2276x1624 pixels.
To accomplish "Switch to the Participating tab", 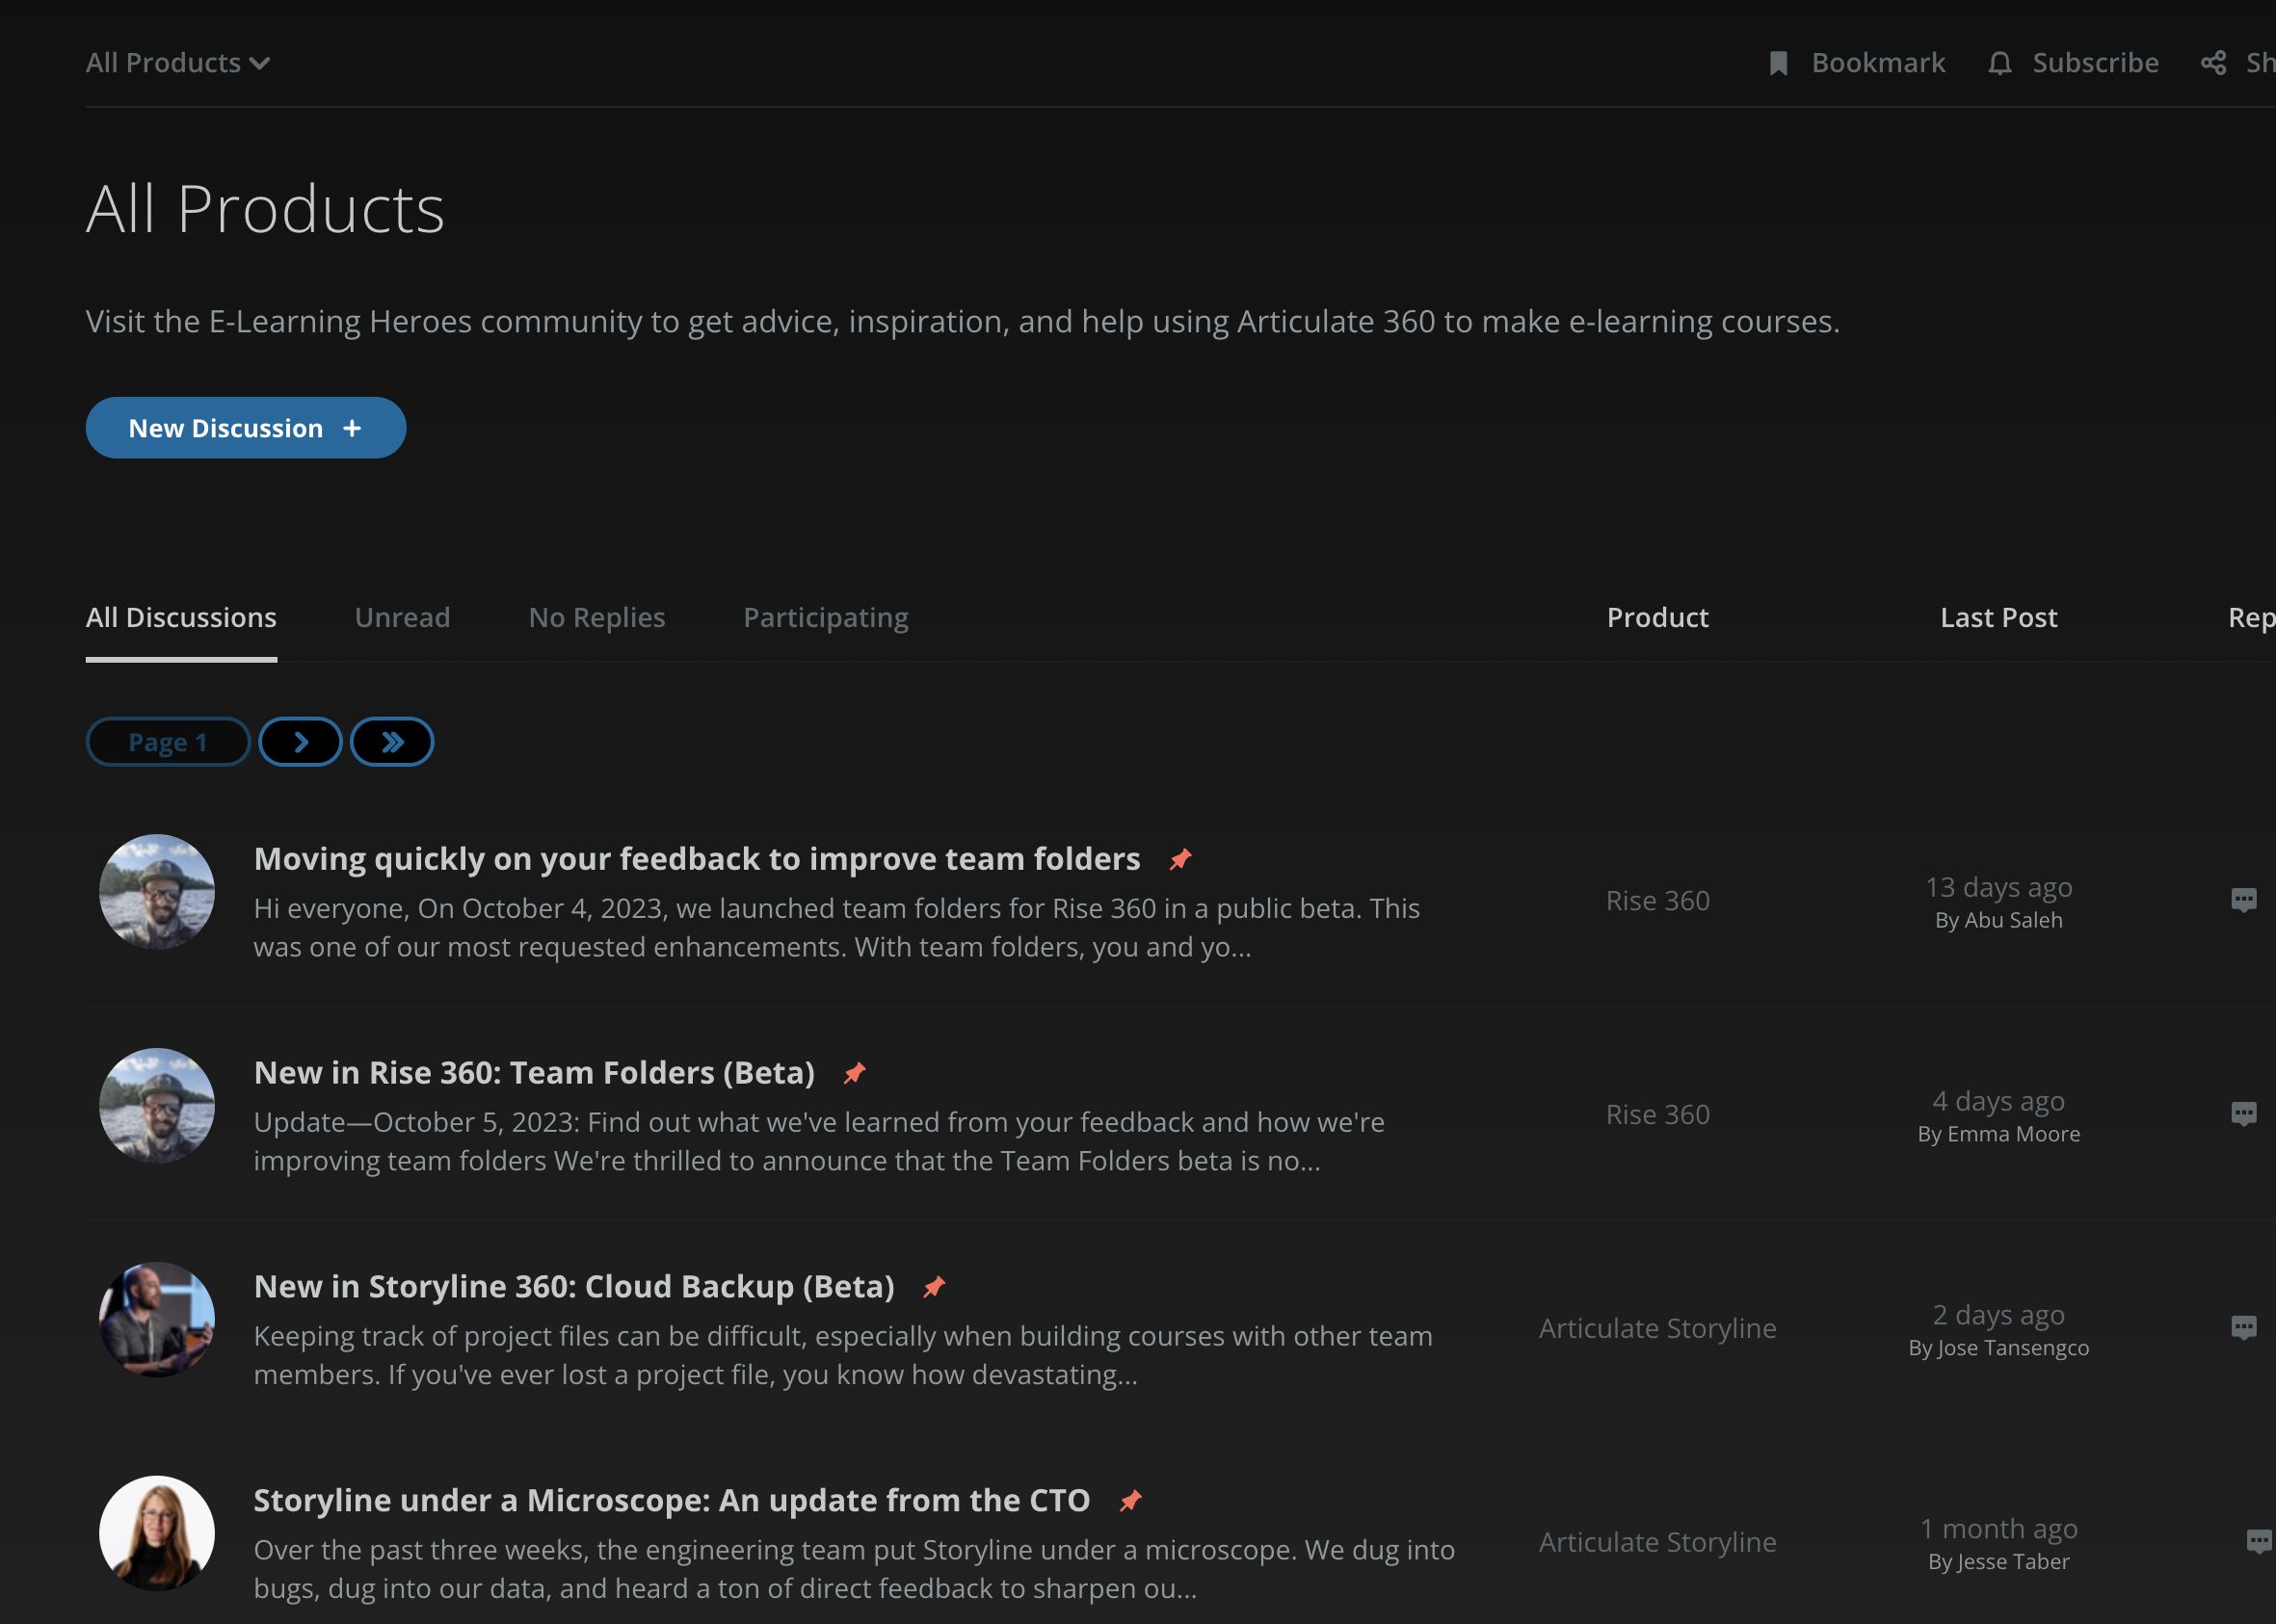I will [826, 618].
